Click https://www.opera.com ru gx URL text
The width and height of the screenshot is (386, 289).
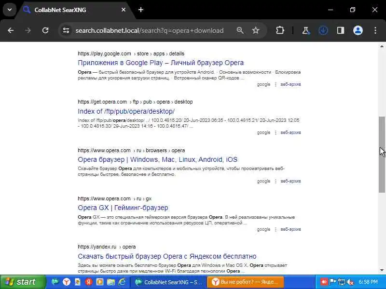point(114,198)
